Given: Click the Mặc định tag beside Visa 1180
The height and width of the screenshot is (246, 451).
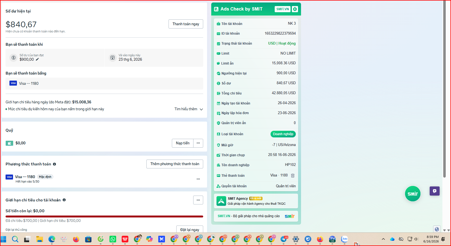Looking at the screenshot, I should pyautogui.click(x=45, y=177).
